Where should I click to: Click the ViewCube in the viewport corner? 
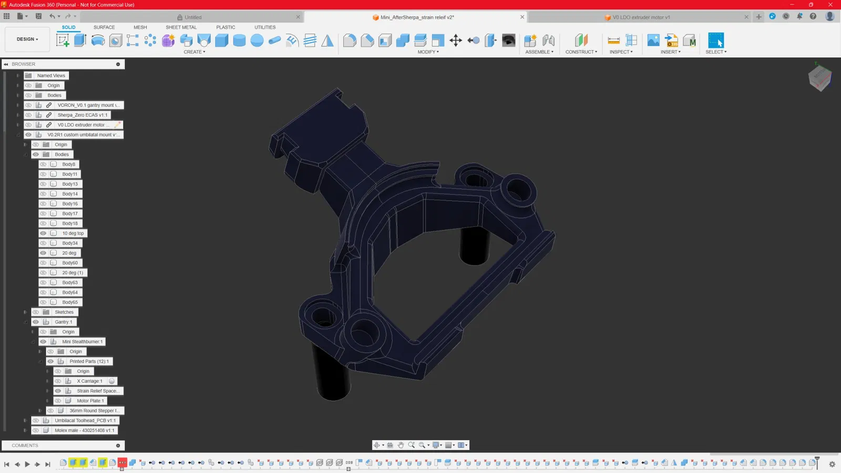819,78
